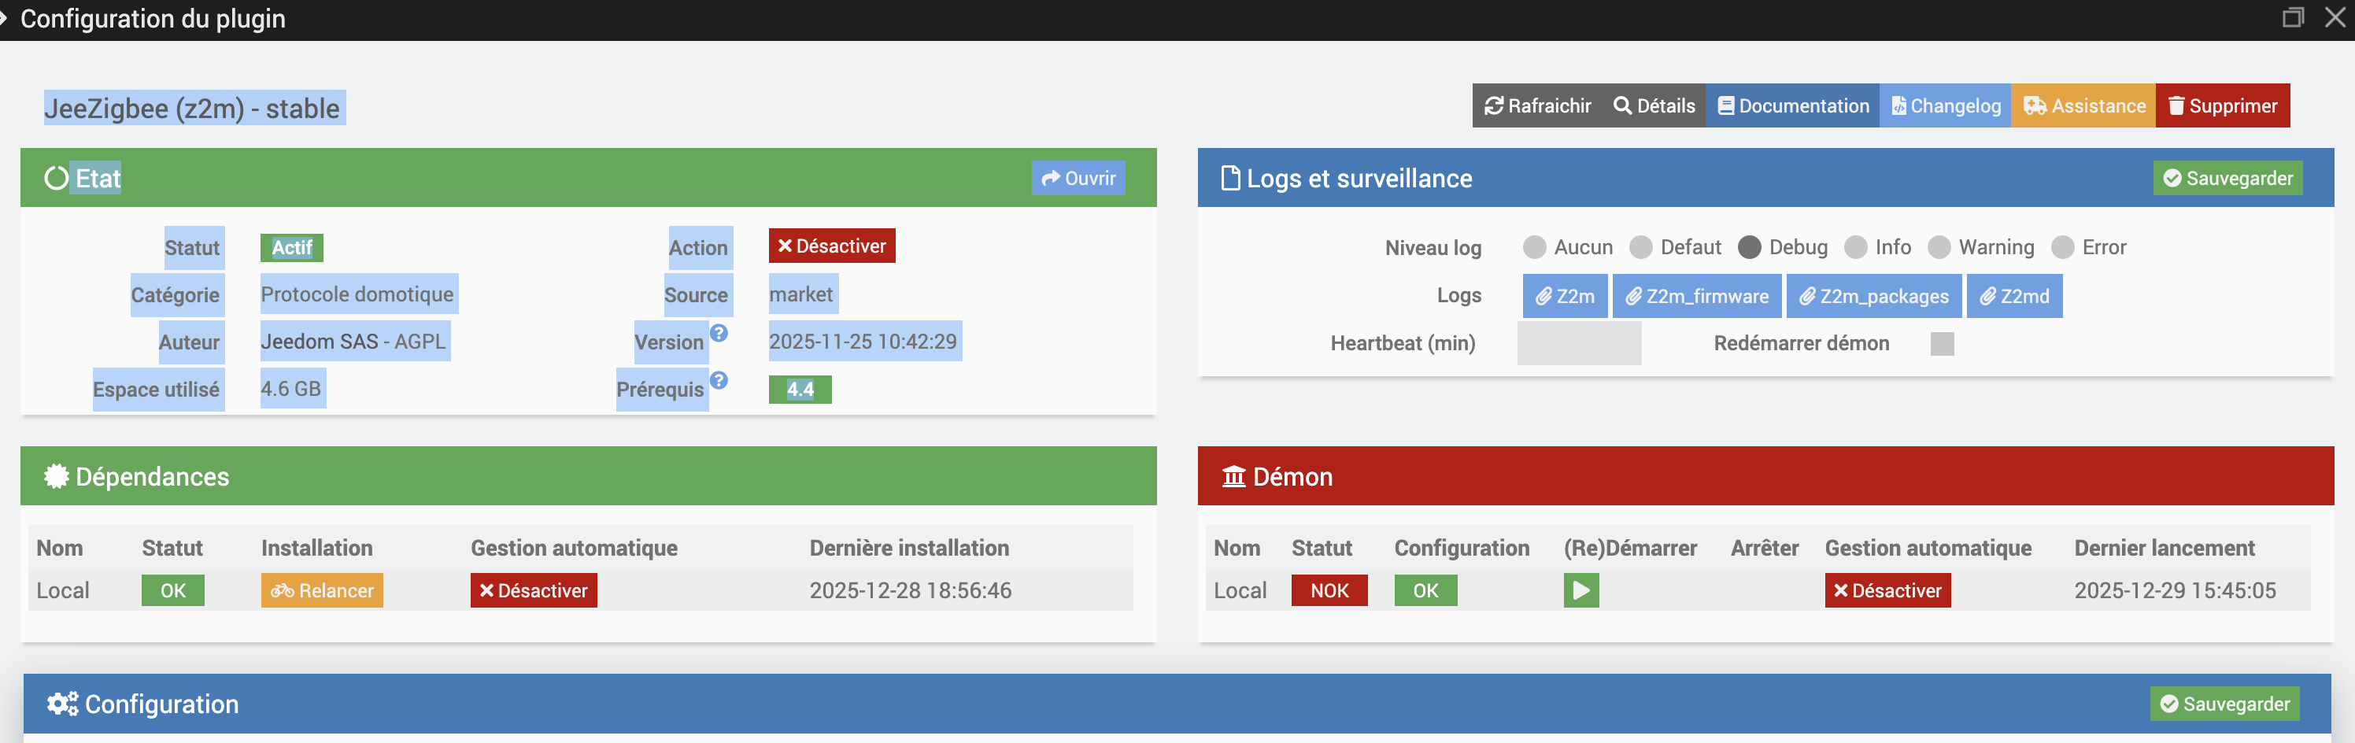Select the Aucun log level
This screenshot has width=2355, height=743.
click(x=1535, y=248)
